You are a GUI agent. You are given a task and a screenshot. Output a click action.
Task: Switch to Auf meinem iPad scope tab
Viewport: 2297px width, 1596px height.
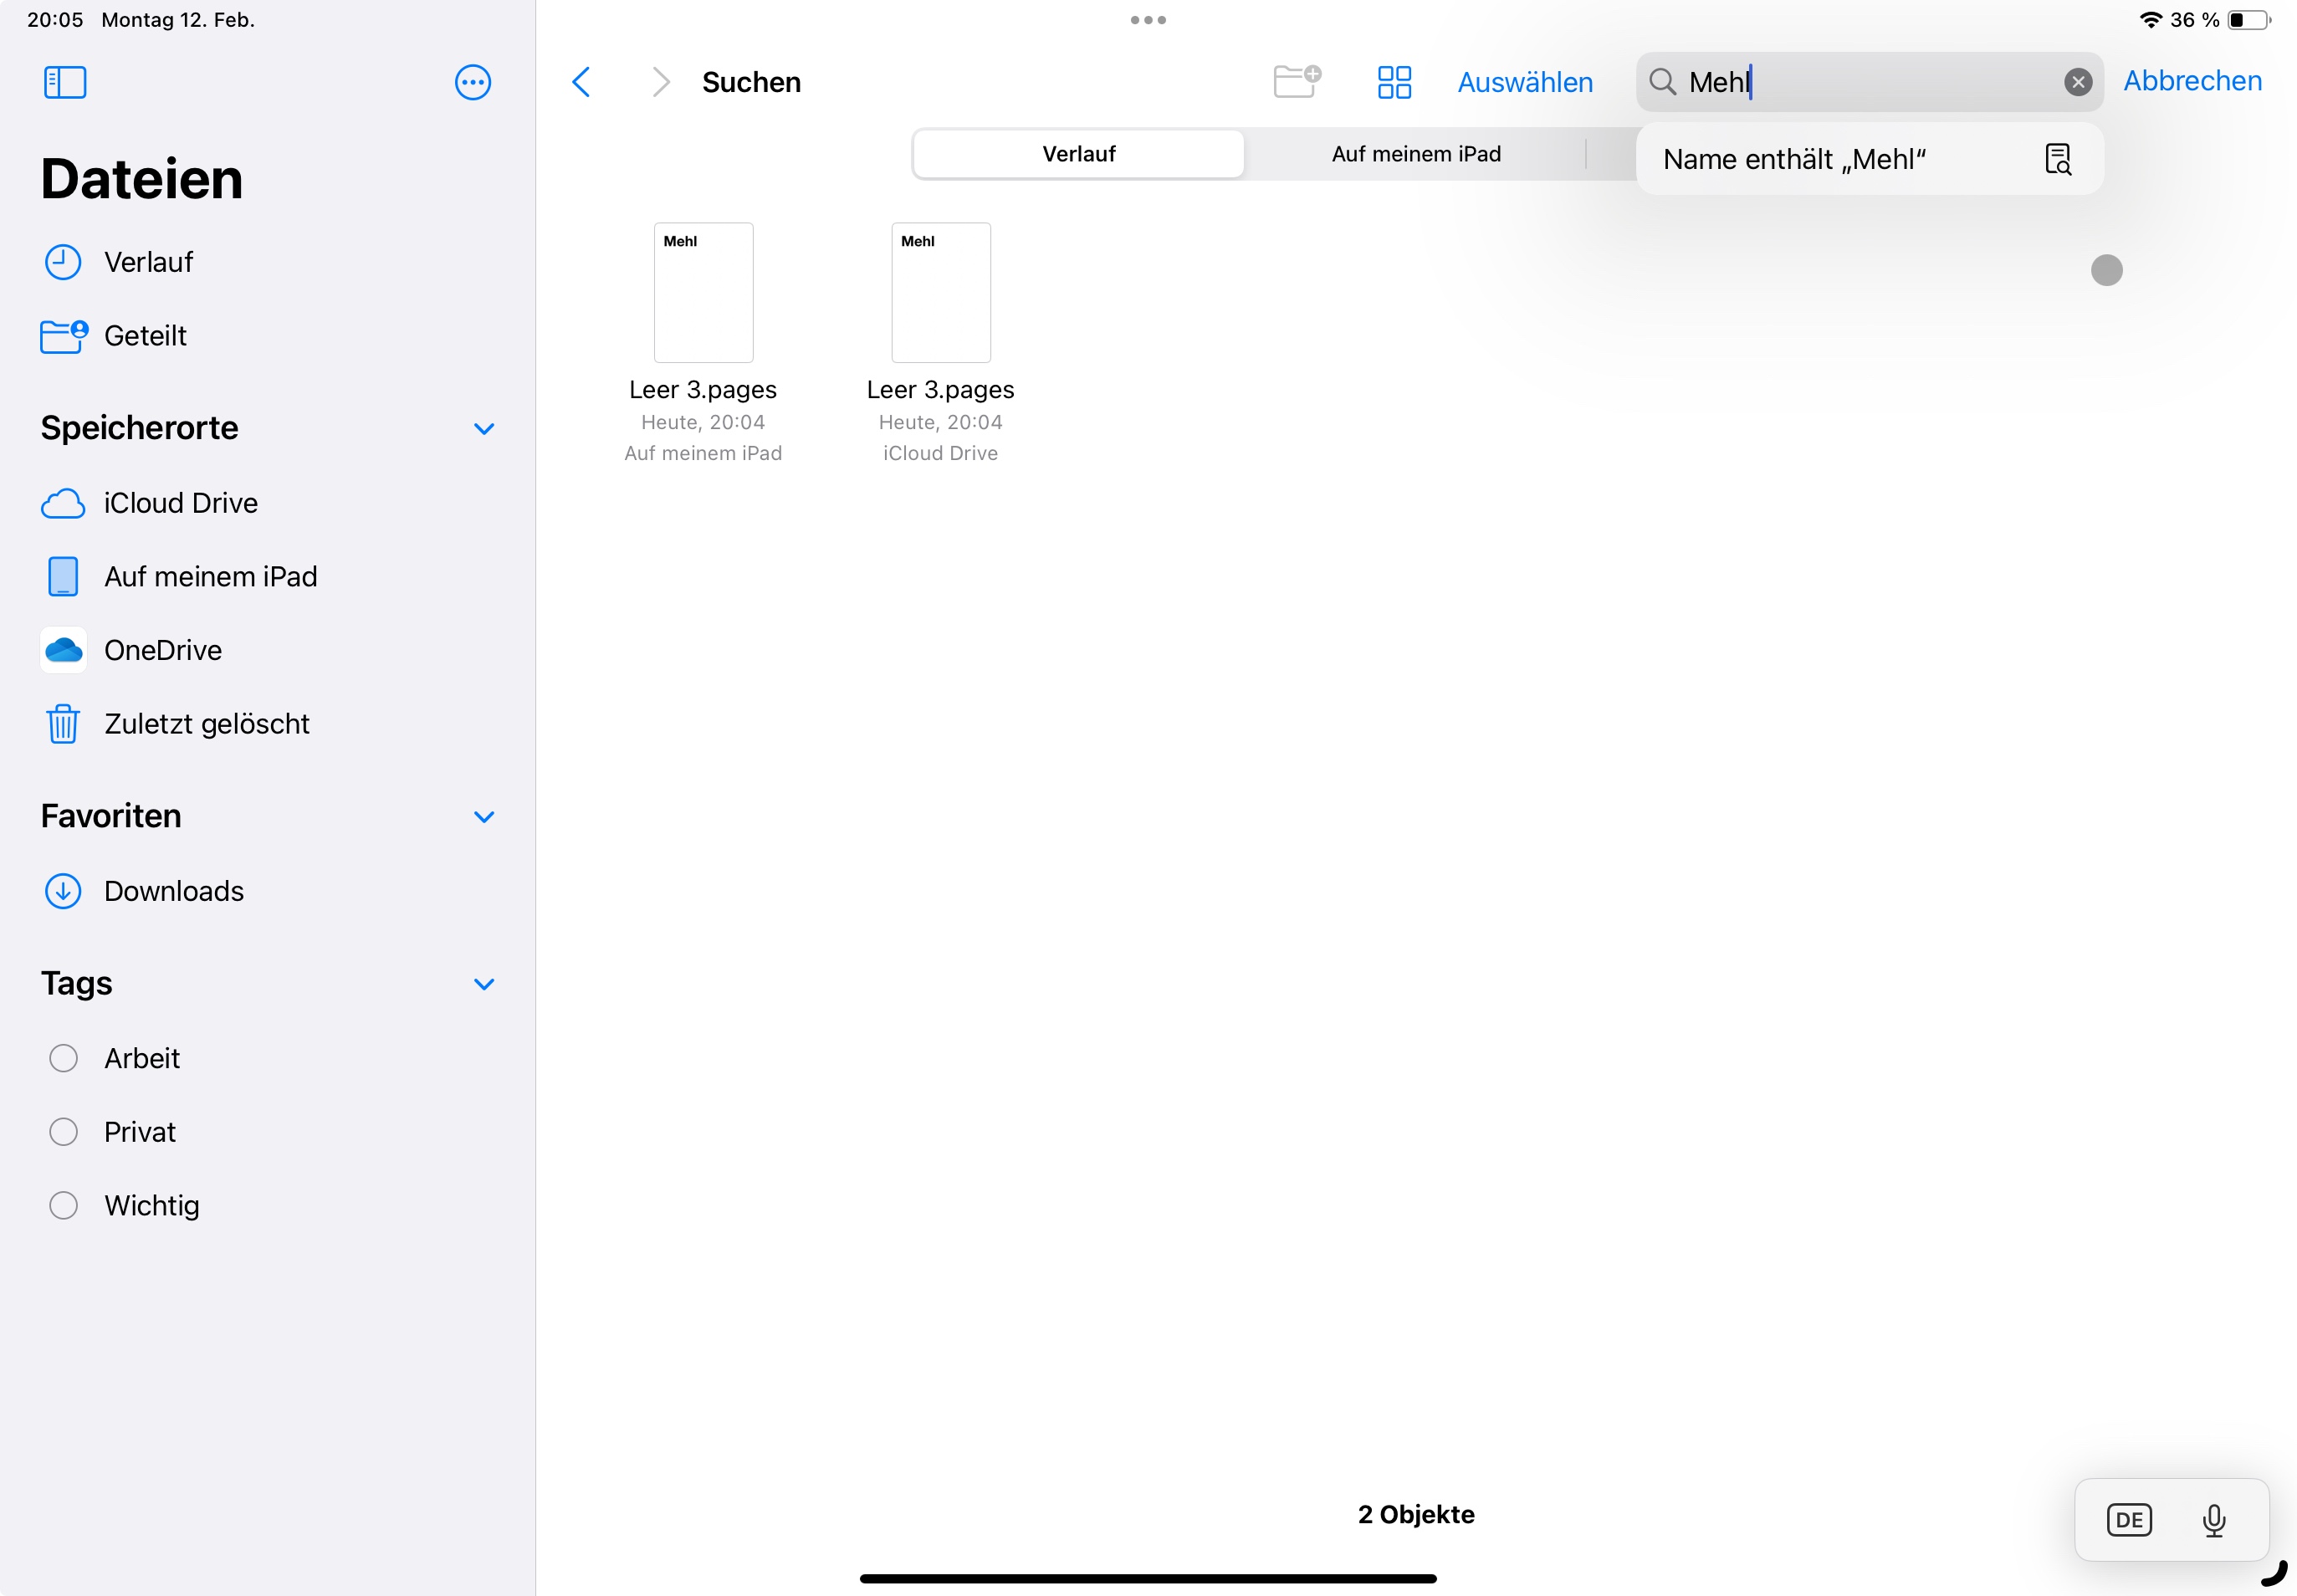click(x=1415, y=154)
